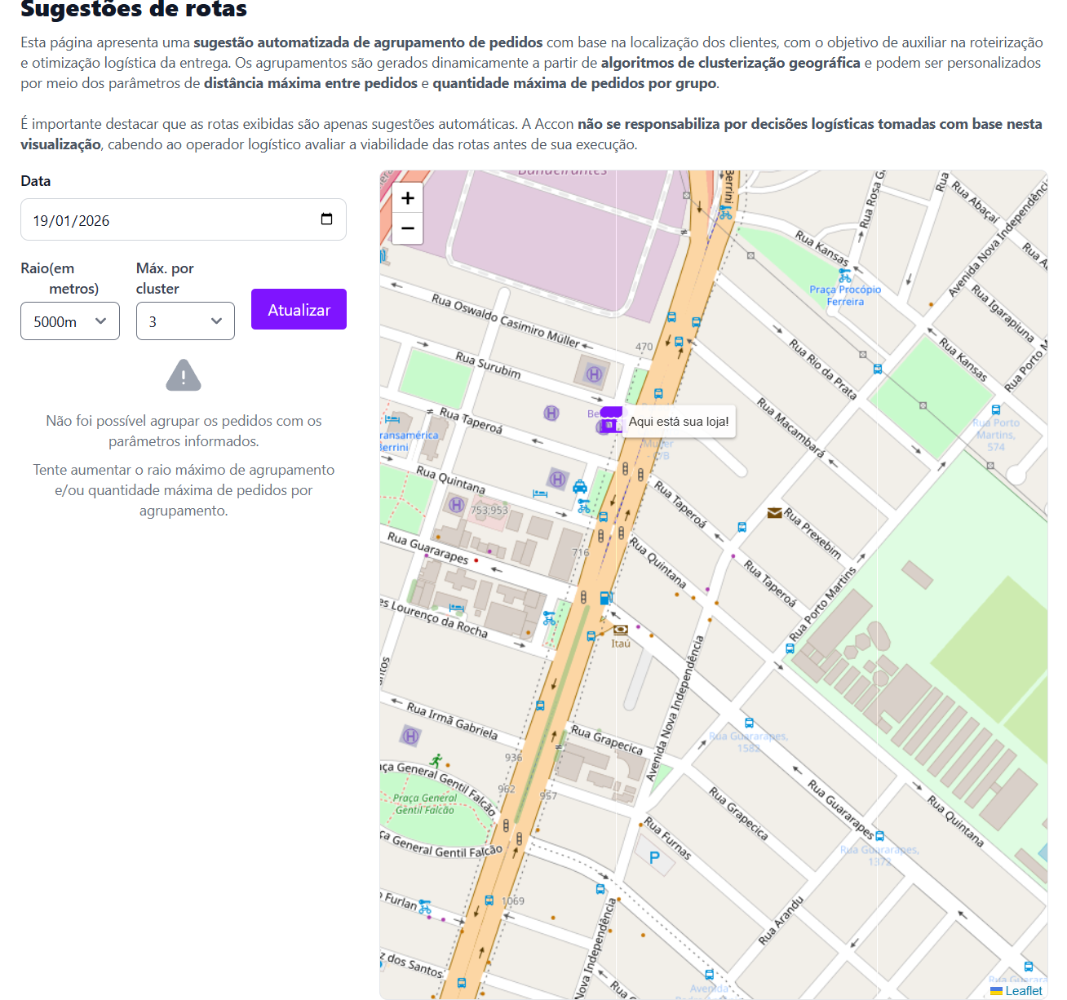Zoom out on the map
The height and width of the screenshot is (1000, 1067).
point(408,229)
